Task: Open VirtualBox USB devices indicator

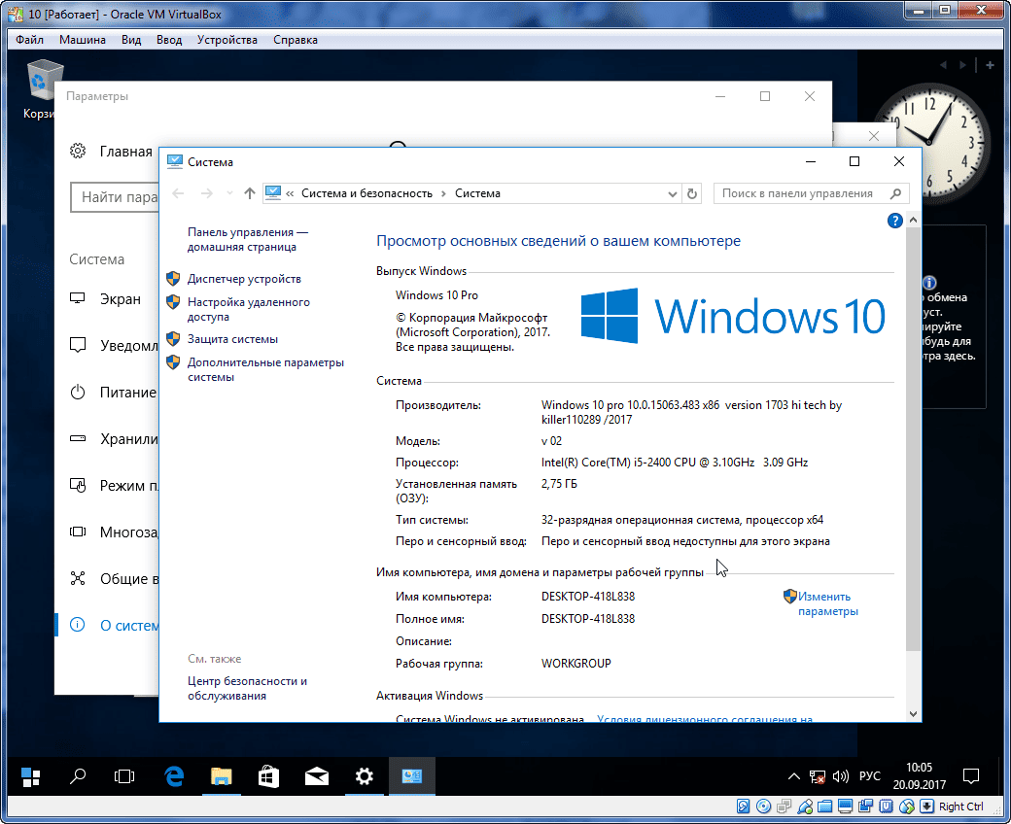Action: pos(805,806)
